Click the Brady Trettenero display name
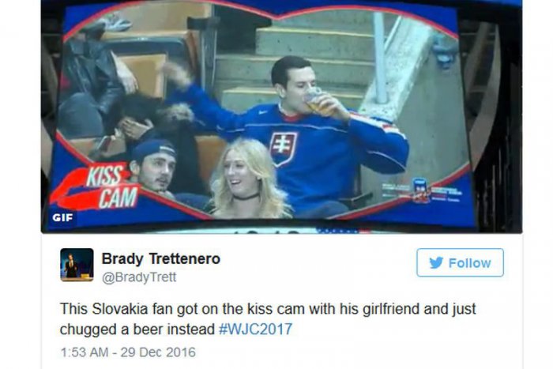 pos(161,258)
